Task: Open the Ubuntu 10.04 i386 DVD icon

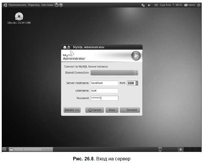Action: (x=19, y=17)
